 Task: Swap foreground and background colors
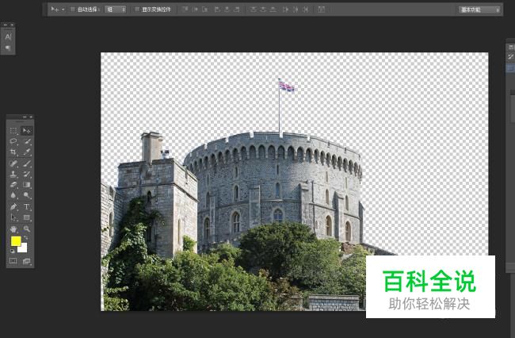(x=25, y=238)
